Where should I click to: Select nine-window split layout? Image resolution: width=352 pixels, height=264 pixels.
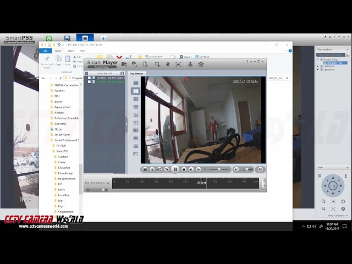[x=136, y=99]
